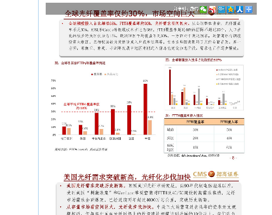This screenshot has width=272, height=215.
Task: Share via the Sina Weibo icon
Action: tap(212, 9)
